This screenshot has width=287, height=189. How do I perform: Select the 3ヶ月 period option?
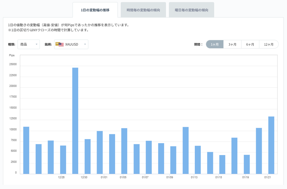click(232, 44)
